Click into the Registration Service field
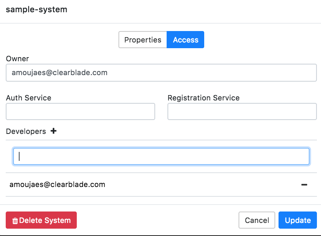Screen dimensions: 321x236 tap(242, 111)
